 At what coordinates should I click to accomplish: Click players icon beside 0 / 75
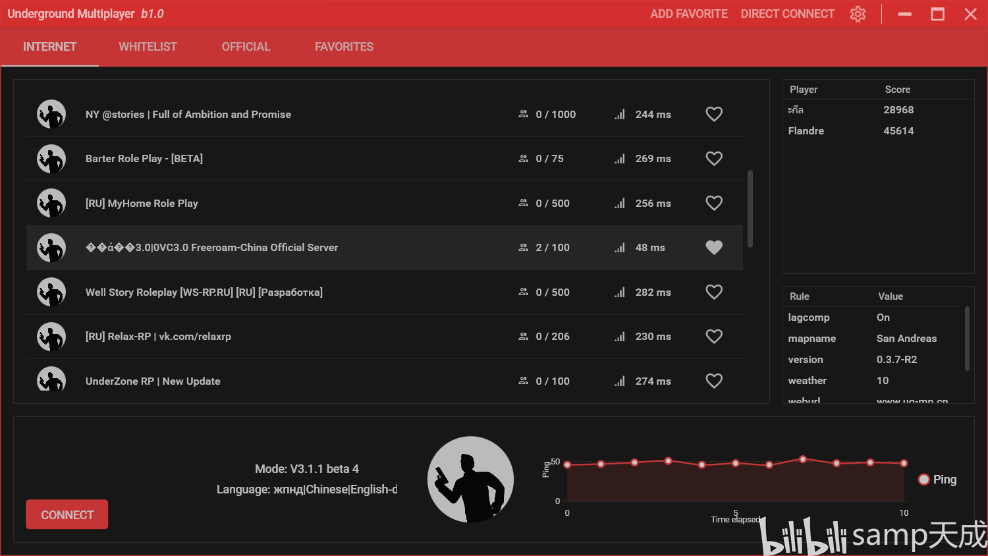pos(524,159)
